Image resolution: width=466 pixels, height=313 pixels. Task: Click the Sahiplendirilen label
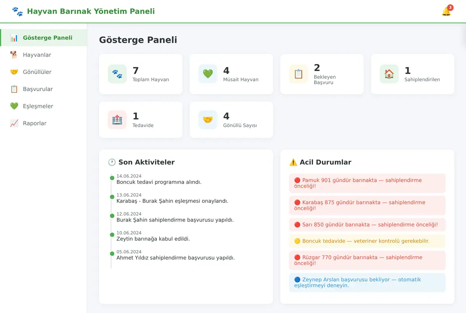pyautogui.click(x=422, y=80)
